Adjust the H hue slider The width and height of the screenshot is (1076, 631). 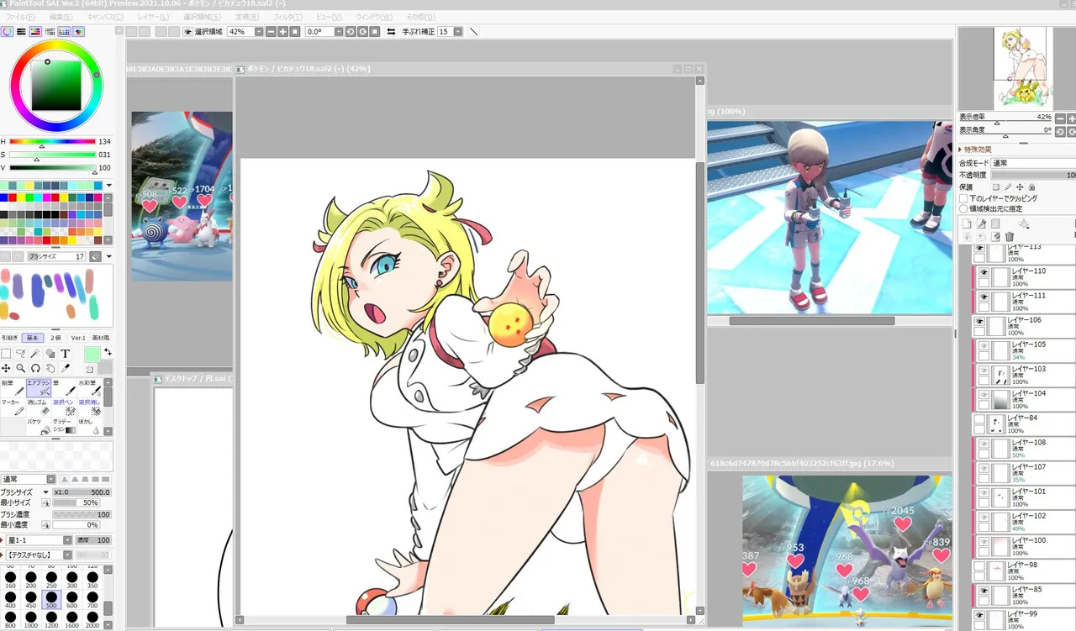pyautogui.click(x=53, y=142)
